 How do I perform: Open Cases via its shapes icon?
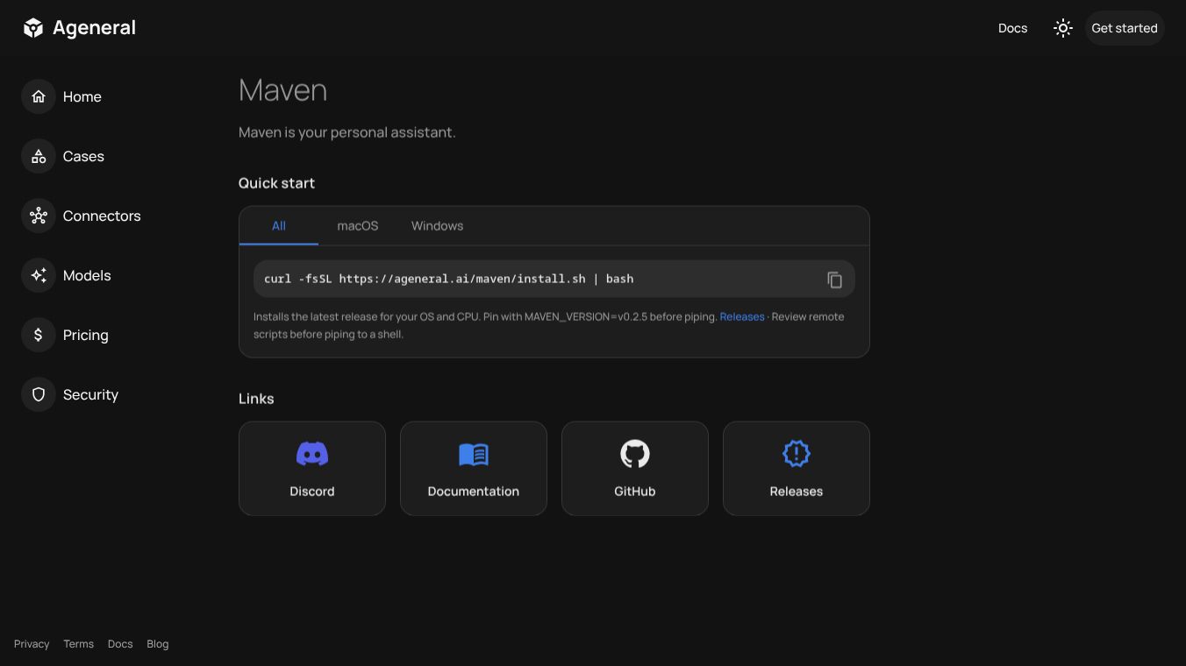coord(39,156)
